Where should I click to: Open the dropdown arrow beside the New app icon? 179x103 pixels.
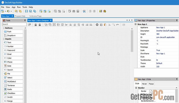(x=5, y=11)
